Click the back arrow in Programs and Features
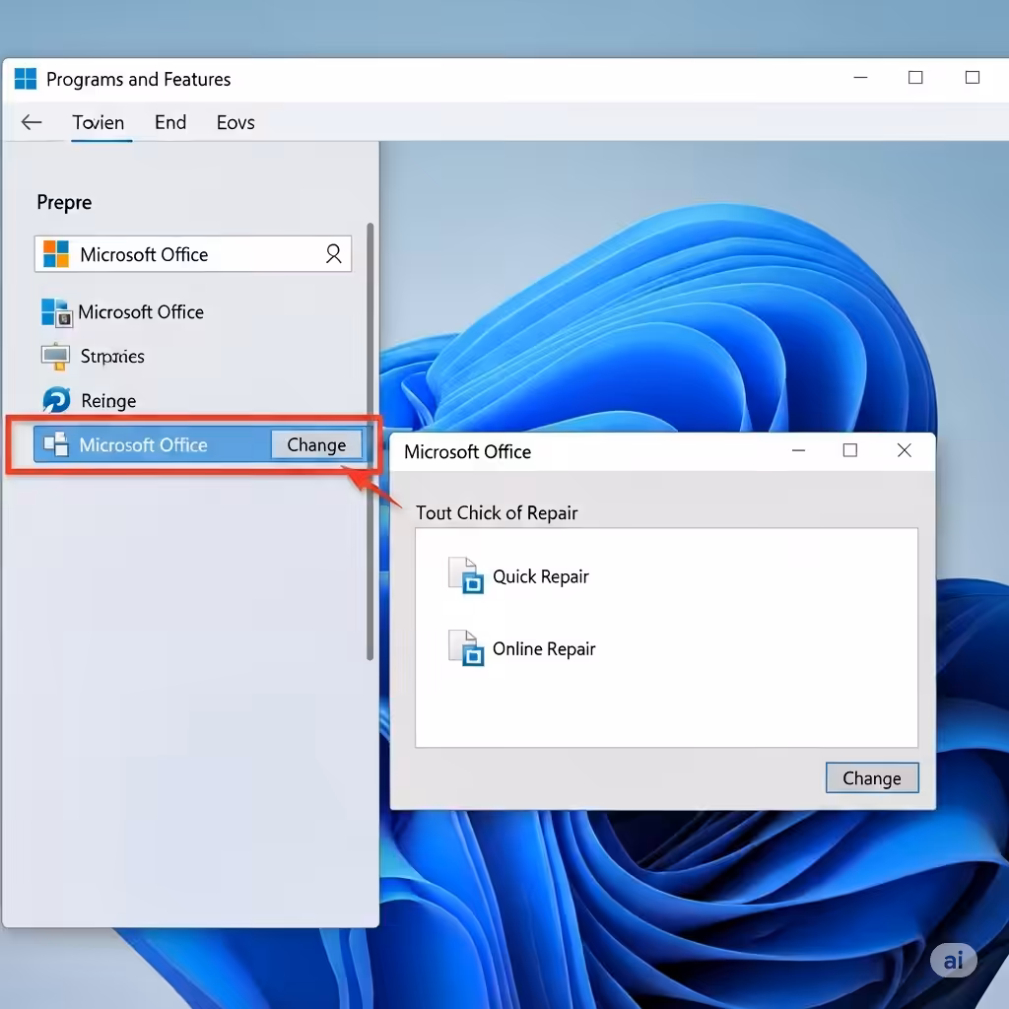The image size is (1009, 1009). click(32, 122)
